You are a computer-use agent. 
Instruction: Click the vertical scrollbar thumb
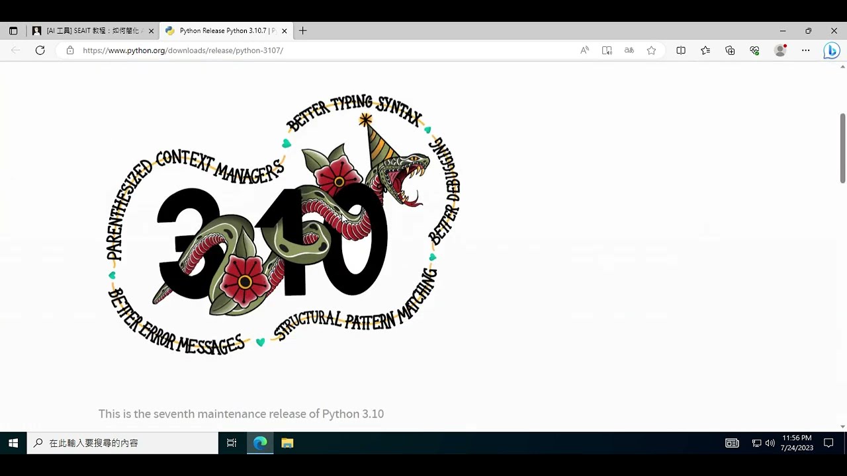pos(842,148)
